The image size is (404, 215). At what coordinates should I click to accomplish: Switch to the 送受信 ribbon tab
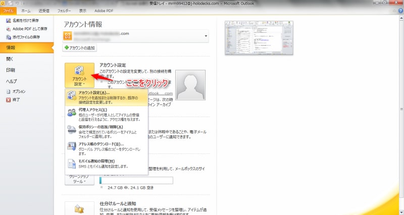pos(44,11)
